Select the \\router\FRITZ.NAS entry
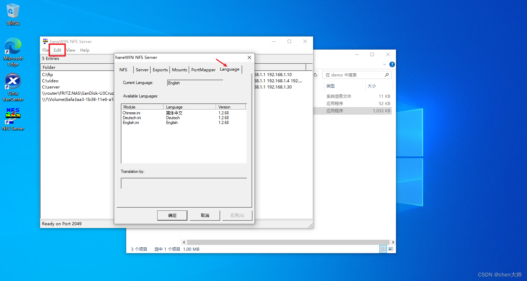Image resolution: width=527 pixels, height=281 pixels. tap(78, 93)
